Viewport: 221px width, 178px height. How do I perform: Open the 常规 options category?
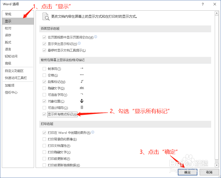click(x=18, y=14)
